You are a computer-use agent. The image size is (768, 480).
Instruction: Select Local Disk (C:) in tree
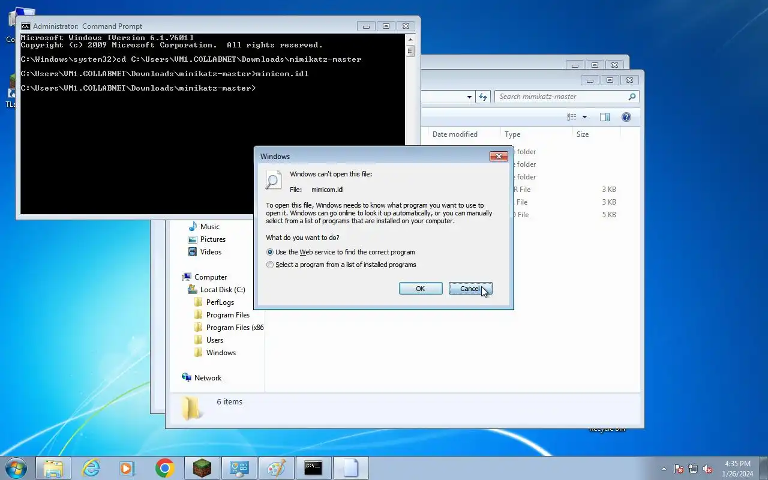click(x=223, y=290)
